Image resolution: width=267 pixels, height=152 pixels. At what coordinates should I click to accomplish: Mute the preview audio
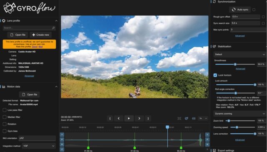pos(194,118)
